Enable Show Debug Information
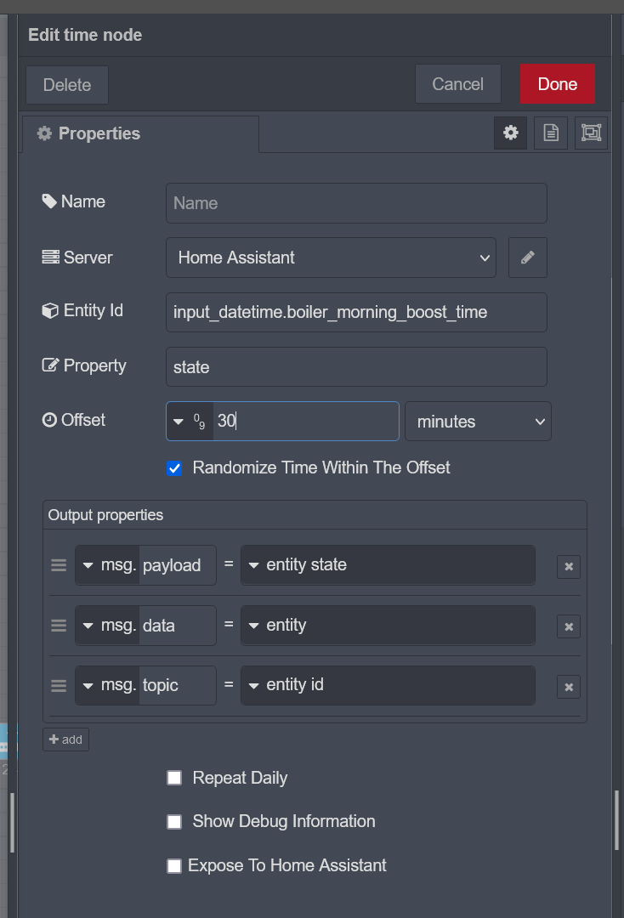624x918 pixels. (174, 821)
